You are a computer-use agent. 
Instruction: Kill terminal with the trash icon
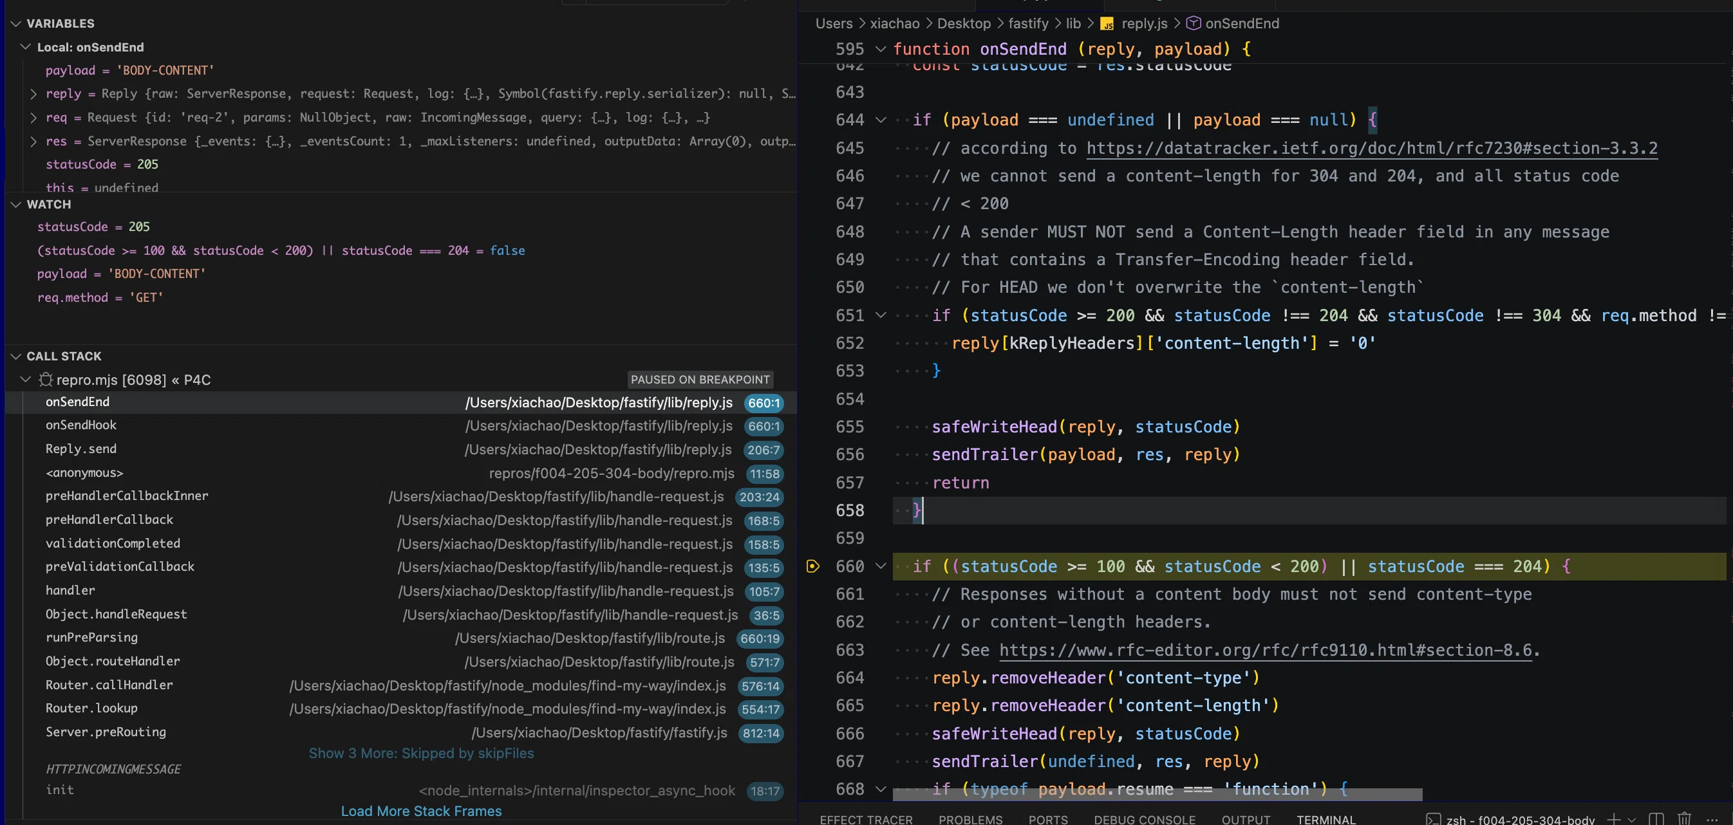click(1684, 819)
